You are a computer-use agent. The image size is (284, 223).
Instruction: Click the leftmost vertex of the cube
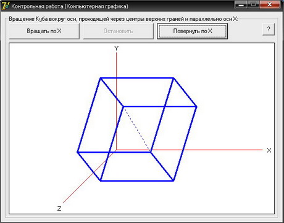pyautogui.click(x=78, y=152)
